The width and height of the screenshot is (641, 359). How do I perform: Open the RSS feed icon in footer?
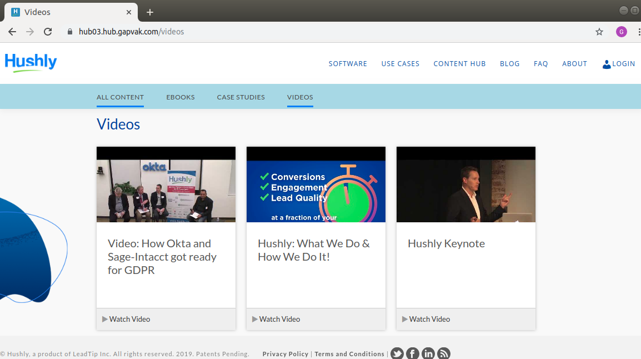coord(444,353)
